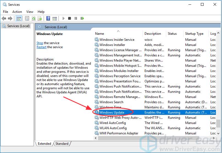Open the Action menu
This screenshot has height=153, width=222.
[17, 12]
